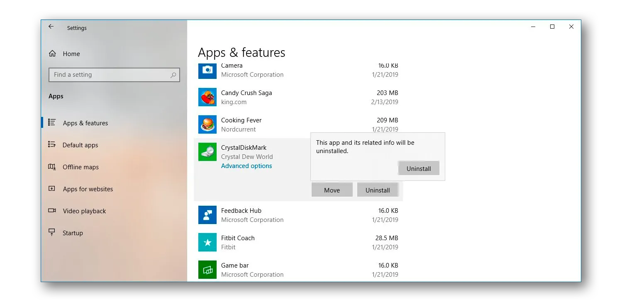622x302 pixels.
Task: Click the Candy Crush Saga app icon
Action: pyautogui.click(x=207, y=97)
